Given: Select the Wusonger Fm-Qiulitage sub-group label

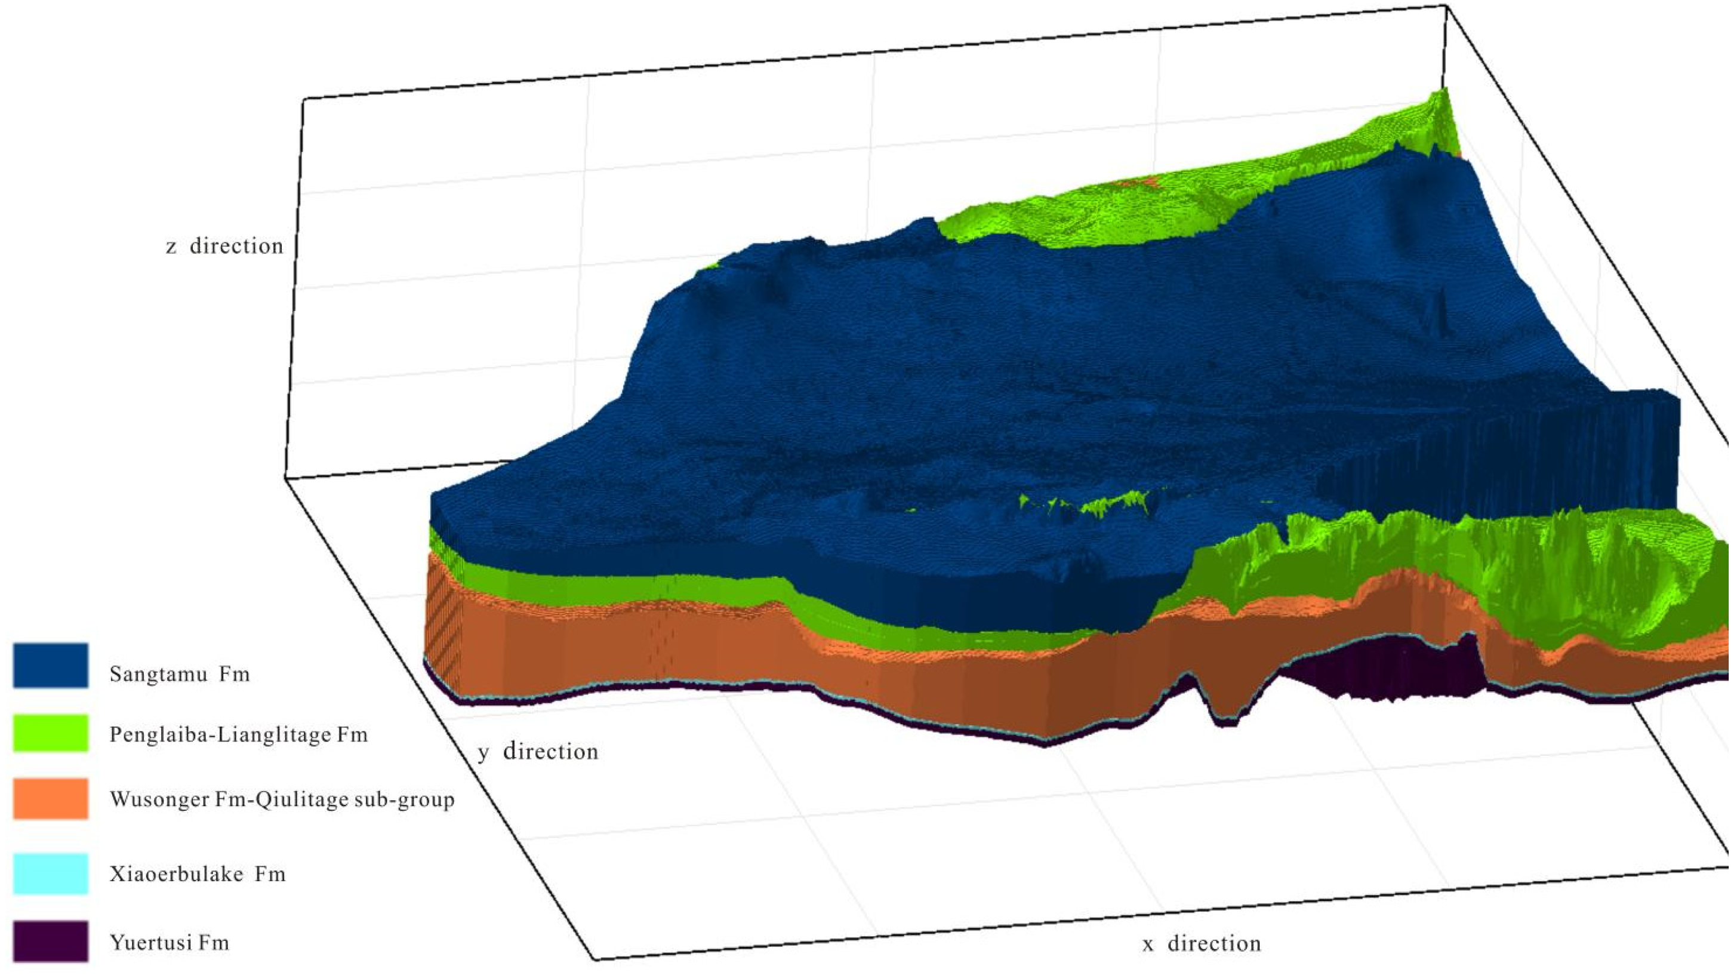Looking at the screenshot, I should (282, 799).
